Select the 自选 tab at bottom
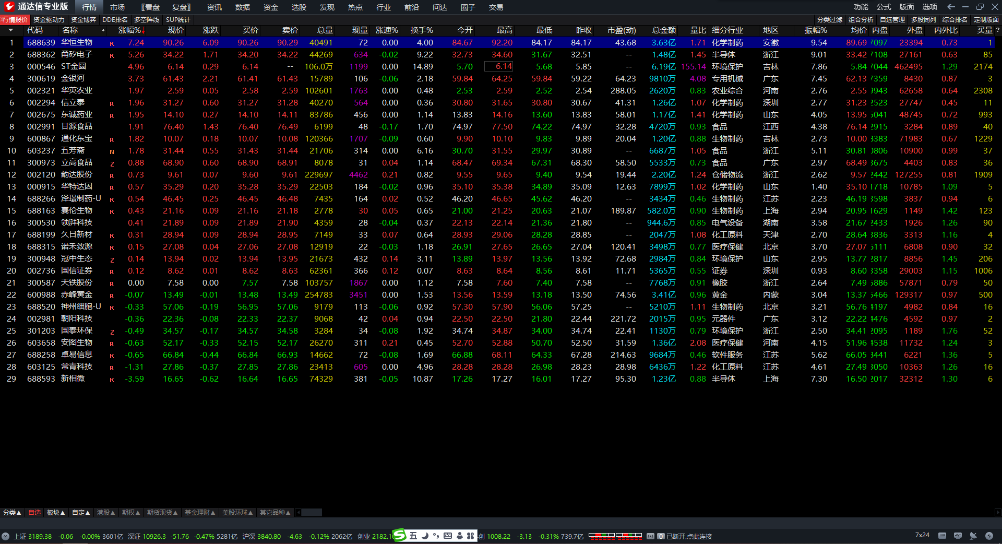The width and height of the screenshot is (1002, 544). [x=34, y=513]
